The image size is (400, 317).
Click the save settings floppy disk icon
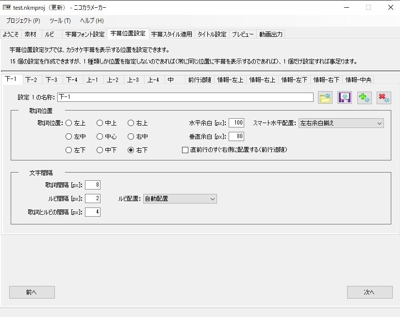coord(345,97)
